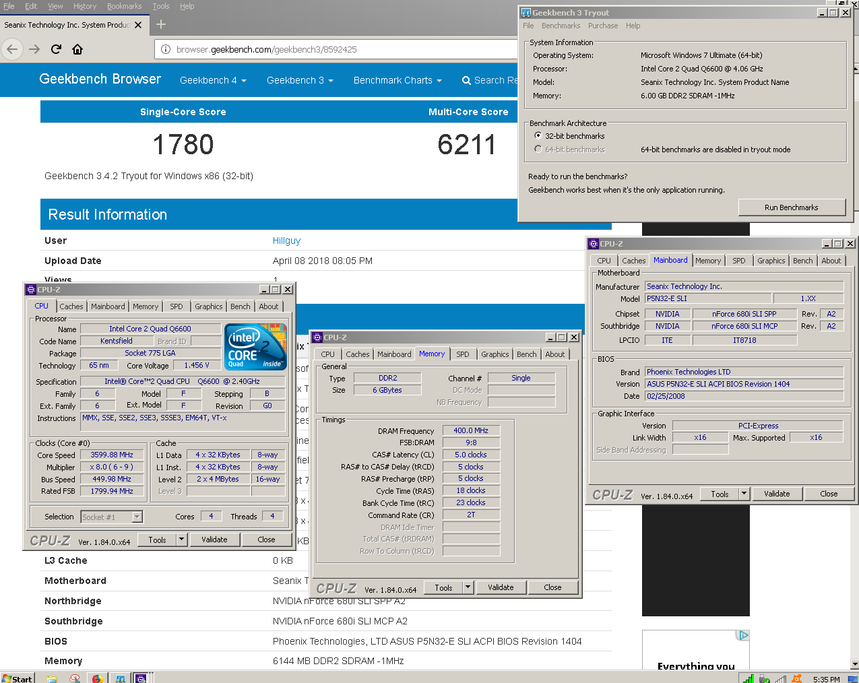Open the Geekbench Browser home link
The width and height of the screenshot is (859, 683).
(x=100, y=79)
